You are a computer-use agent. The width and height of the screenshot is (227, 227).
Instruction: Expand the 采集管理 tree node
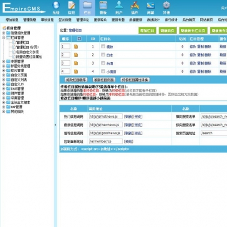click(x=4, y=98)
